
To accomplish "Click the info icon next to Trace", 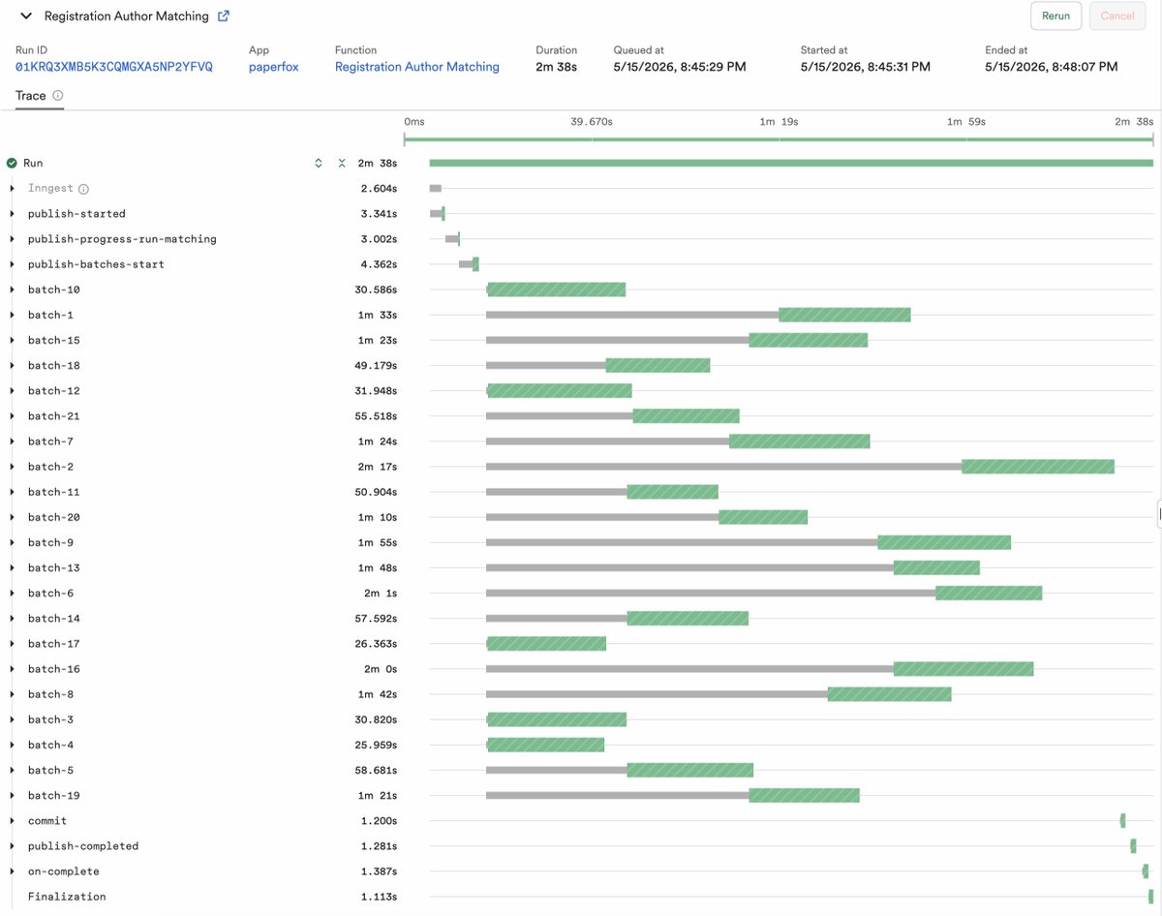I will [57, 96].
